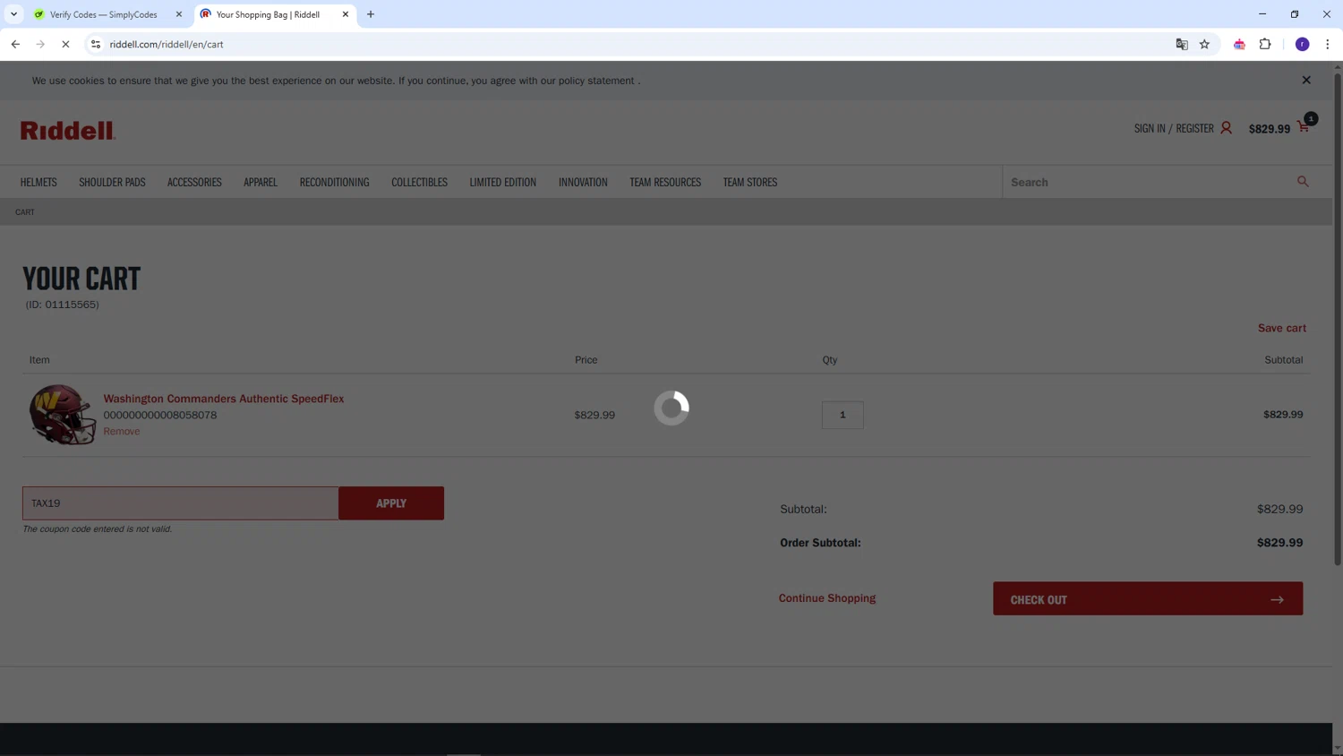Open the Accessories menu
Image resolution: width=1343 pixels, height=756 pixels.
(x=194, y=182)
